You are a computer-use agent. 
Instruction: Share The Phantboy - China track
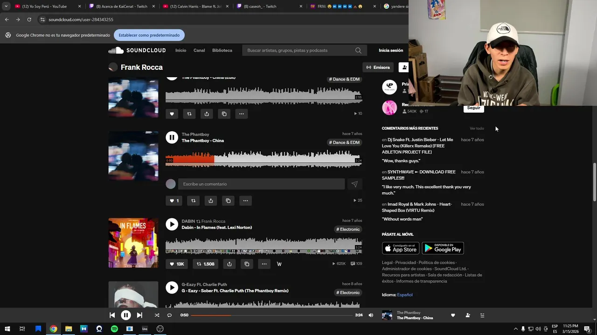coord(211,201)
